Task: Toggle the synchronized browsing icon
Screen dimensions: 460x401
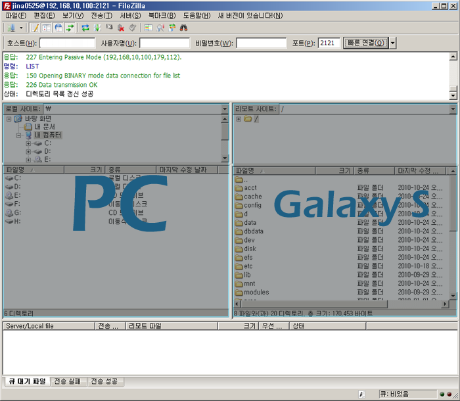Action: [x=172, y=28]
